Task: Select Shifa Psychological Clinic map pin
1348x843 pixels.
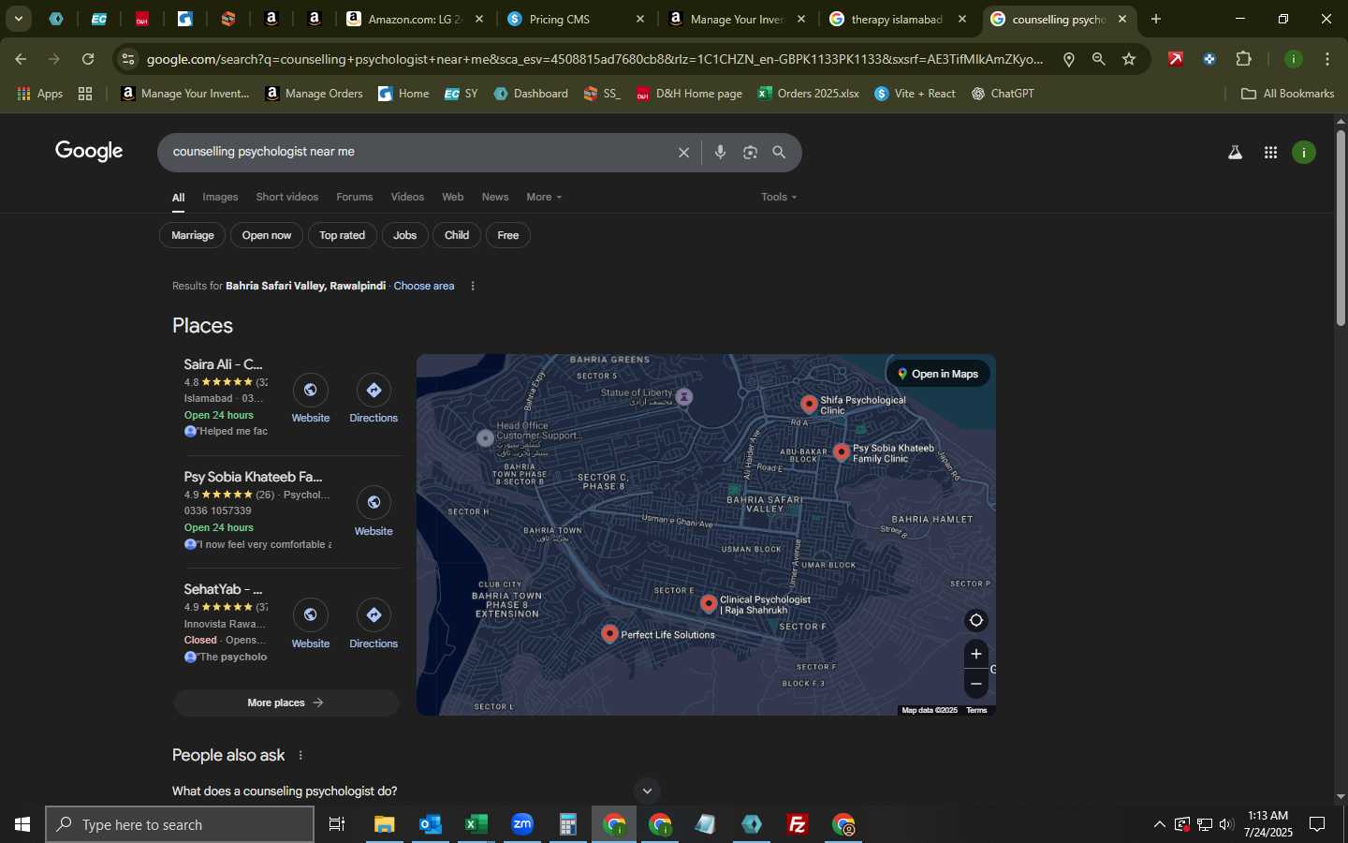Action: pos(809,404)
